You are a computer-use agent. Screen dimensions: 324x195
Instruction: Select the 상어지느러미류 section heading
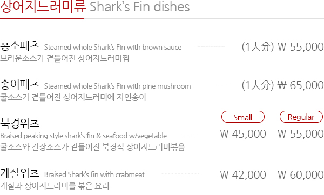point(43,6)
